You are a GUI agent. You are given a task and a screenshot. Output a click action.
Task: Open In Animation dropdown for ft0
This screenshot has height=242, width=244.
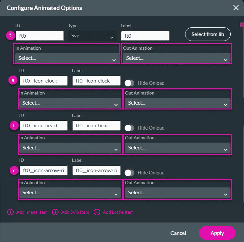pyautogui.click(x=67, y=58)
